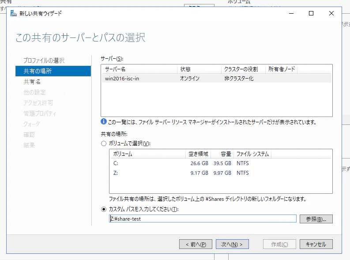Click the 9.17 GB free space value
Screen dimensions: 350x260
[199, 173]
